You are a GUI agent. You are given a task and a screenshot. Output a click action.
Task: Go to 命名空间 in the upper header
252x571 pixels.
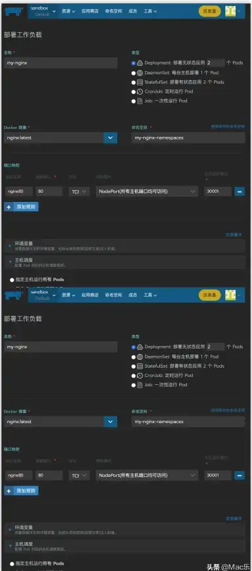click(114, 11)
